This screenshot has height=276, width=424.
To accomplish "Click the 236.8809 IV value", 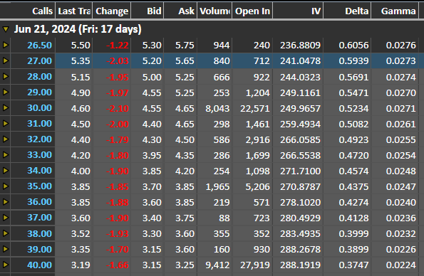I will 300,46.
